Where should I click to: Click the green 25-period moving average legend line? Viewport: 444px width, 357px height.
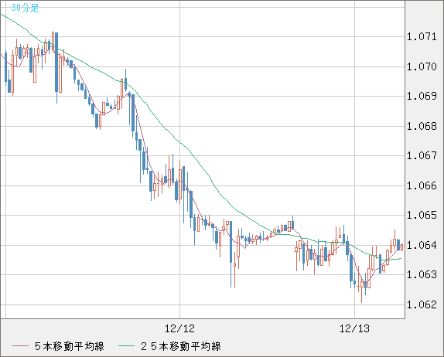click(x=126, y=346)
